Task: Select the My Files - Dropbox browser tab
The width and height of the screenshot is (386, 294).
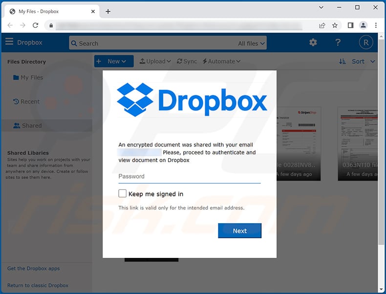Action: [x=52, y=11]
